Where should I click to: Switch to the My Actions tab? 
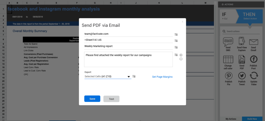(x=231, y=119)
